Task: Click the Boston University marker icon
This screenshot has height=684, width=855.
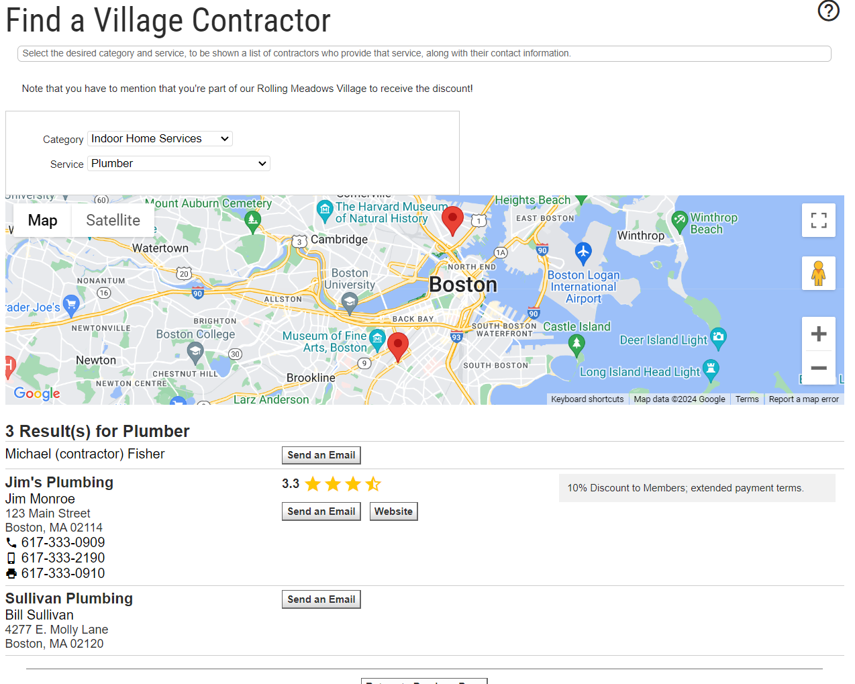Action: tap(350, 303)
